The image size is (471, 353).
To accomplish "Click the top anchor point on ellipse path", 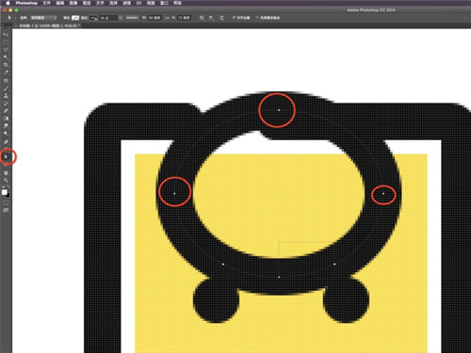I will 279,110.
